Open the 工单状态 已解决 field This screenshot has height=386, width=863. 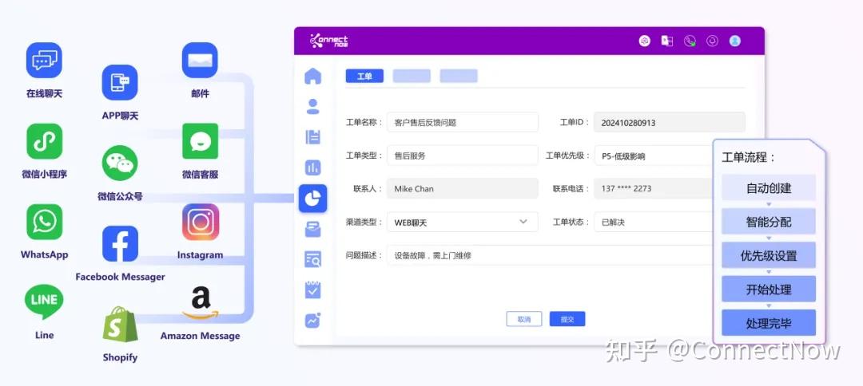653,222
